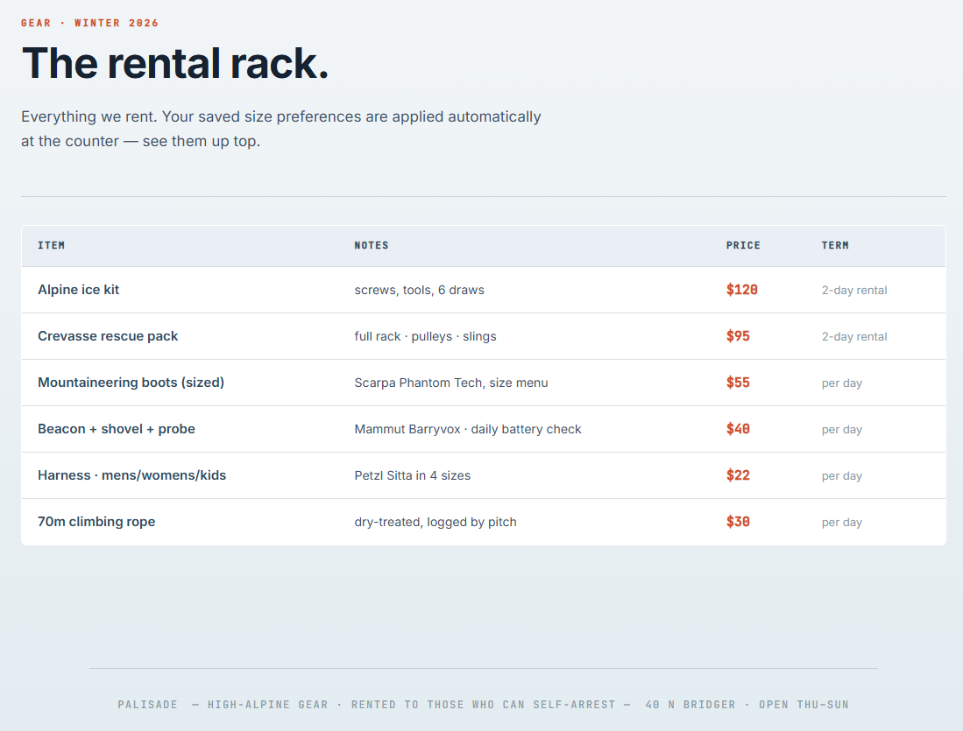Click the TERM column header
Image resolution: width=963 pixels, height=731 pixels.
click(835, 245)
